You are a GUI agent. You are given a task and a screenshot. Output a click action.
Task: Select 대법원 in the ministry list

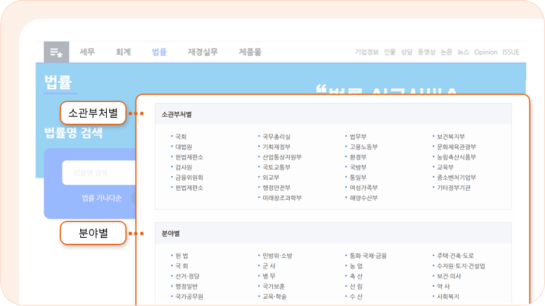[x=183, y=147]
